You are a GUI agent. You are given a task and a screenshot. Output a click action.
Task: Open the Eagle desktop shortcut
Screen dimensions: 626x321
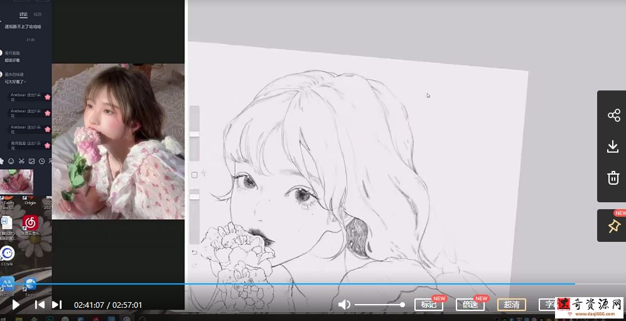click(30, 288)
